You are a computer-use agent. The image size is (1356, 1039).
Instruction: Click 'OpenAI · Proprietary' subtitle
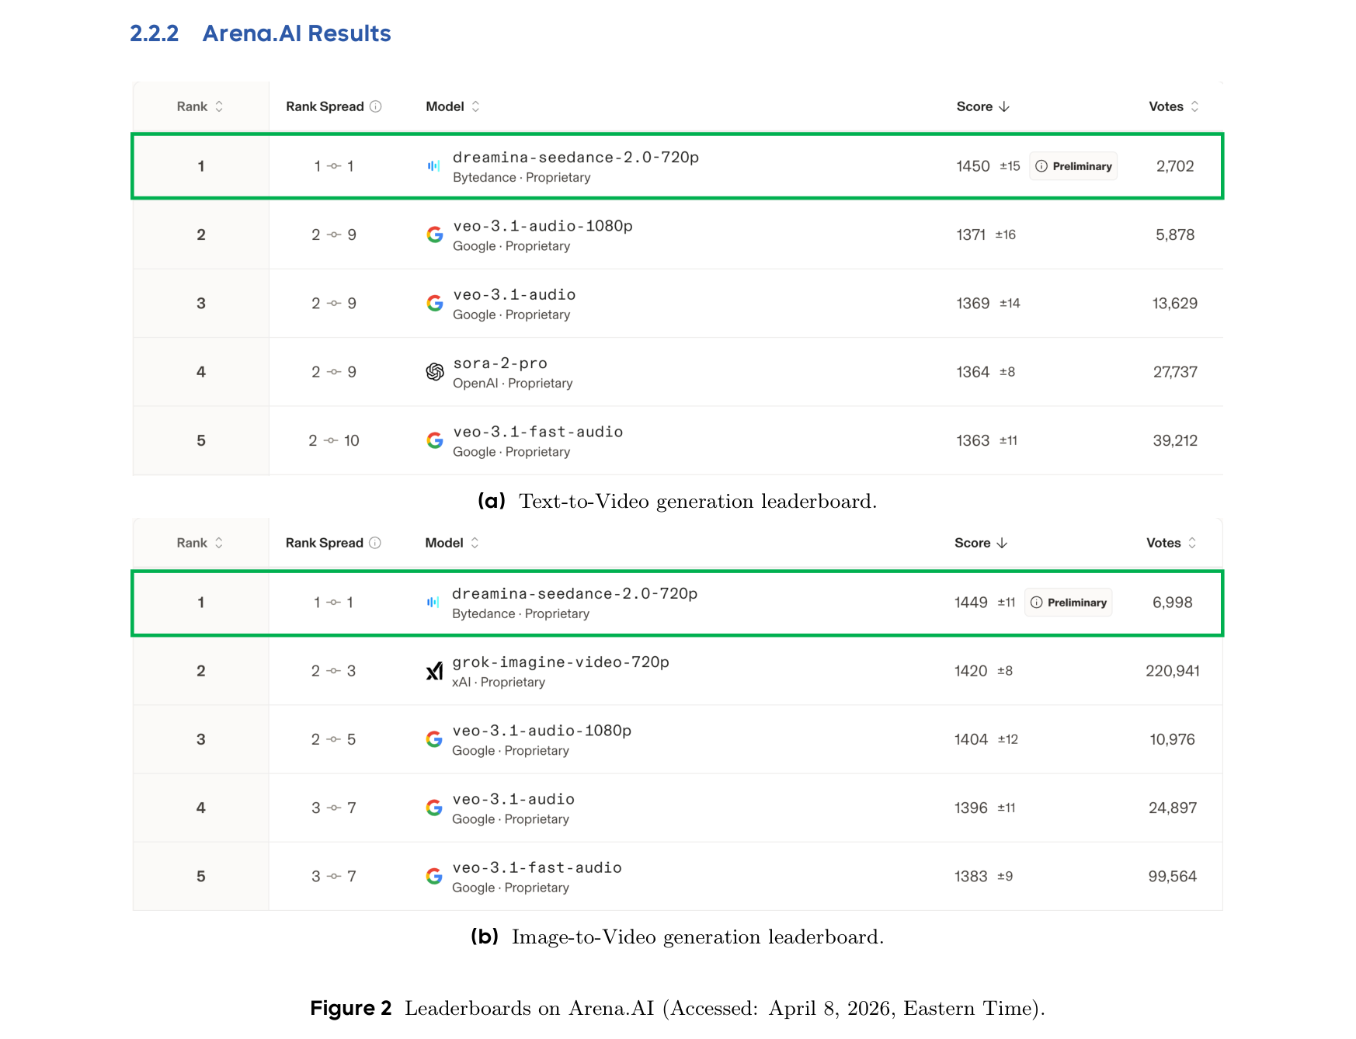coord(513,384)
